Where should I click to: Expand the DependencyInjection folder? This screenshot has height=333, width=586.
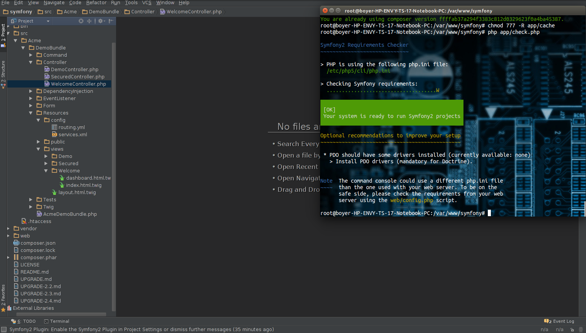coord(31,91)
